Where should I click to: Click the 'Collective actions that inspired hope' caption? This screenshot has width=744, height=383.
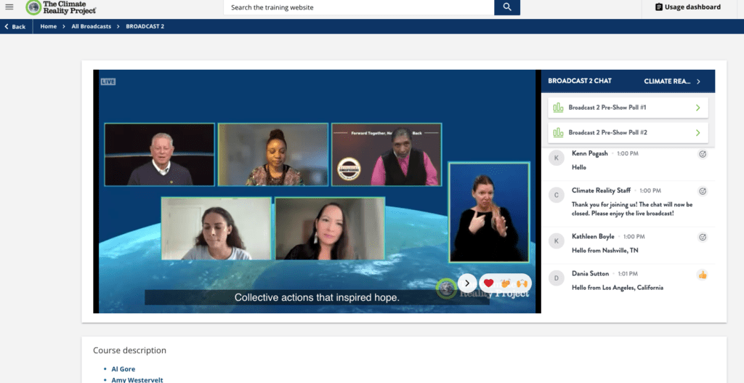click(317, 297)
